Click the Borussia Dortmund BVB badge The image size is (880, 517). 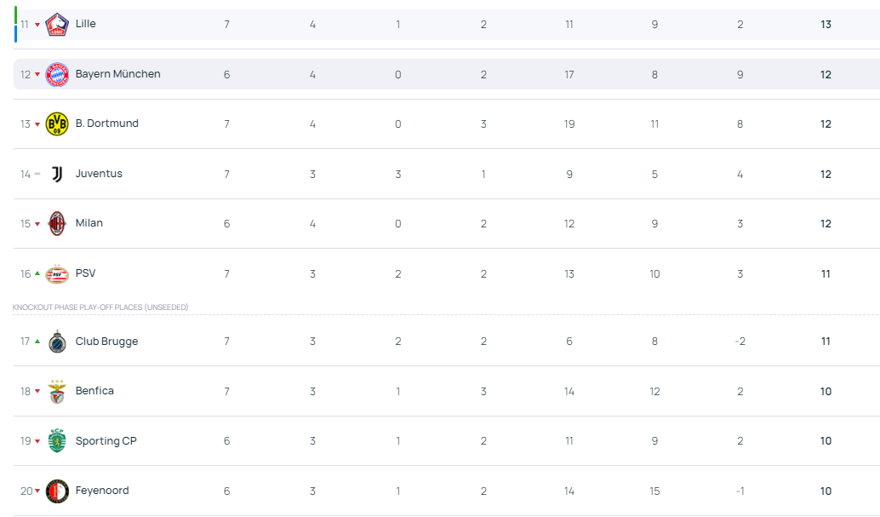[57, 124]
